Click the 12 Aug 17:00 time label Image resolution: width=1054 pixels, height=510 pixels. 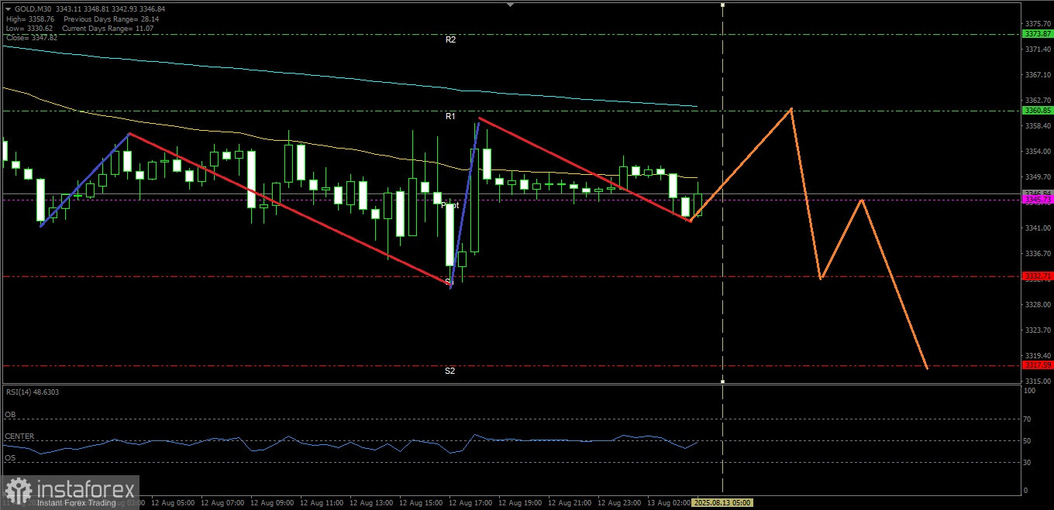tap(472, 502)
